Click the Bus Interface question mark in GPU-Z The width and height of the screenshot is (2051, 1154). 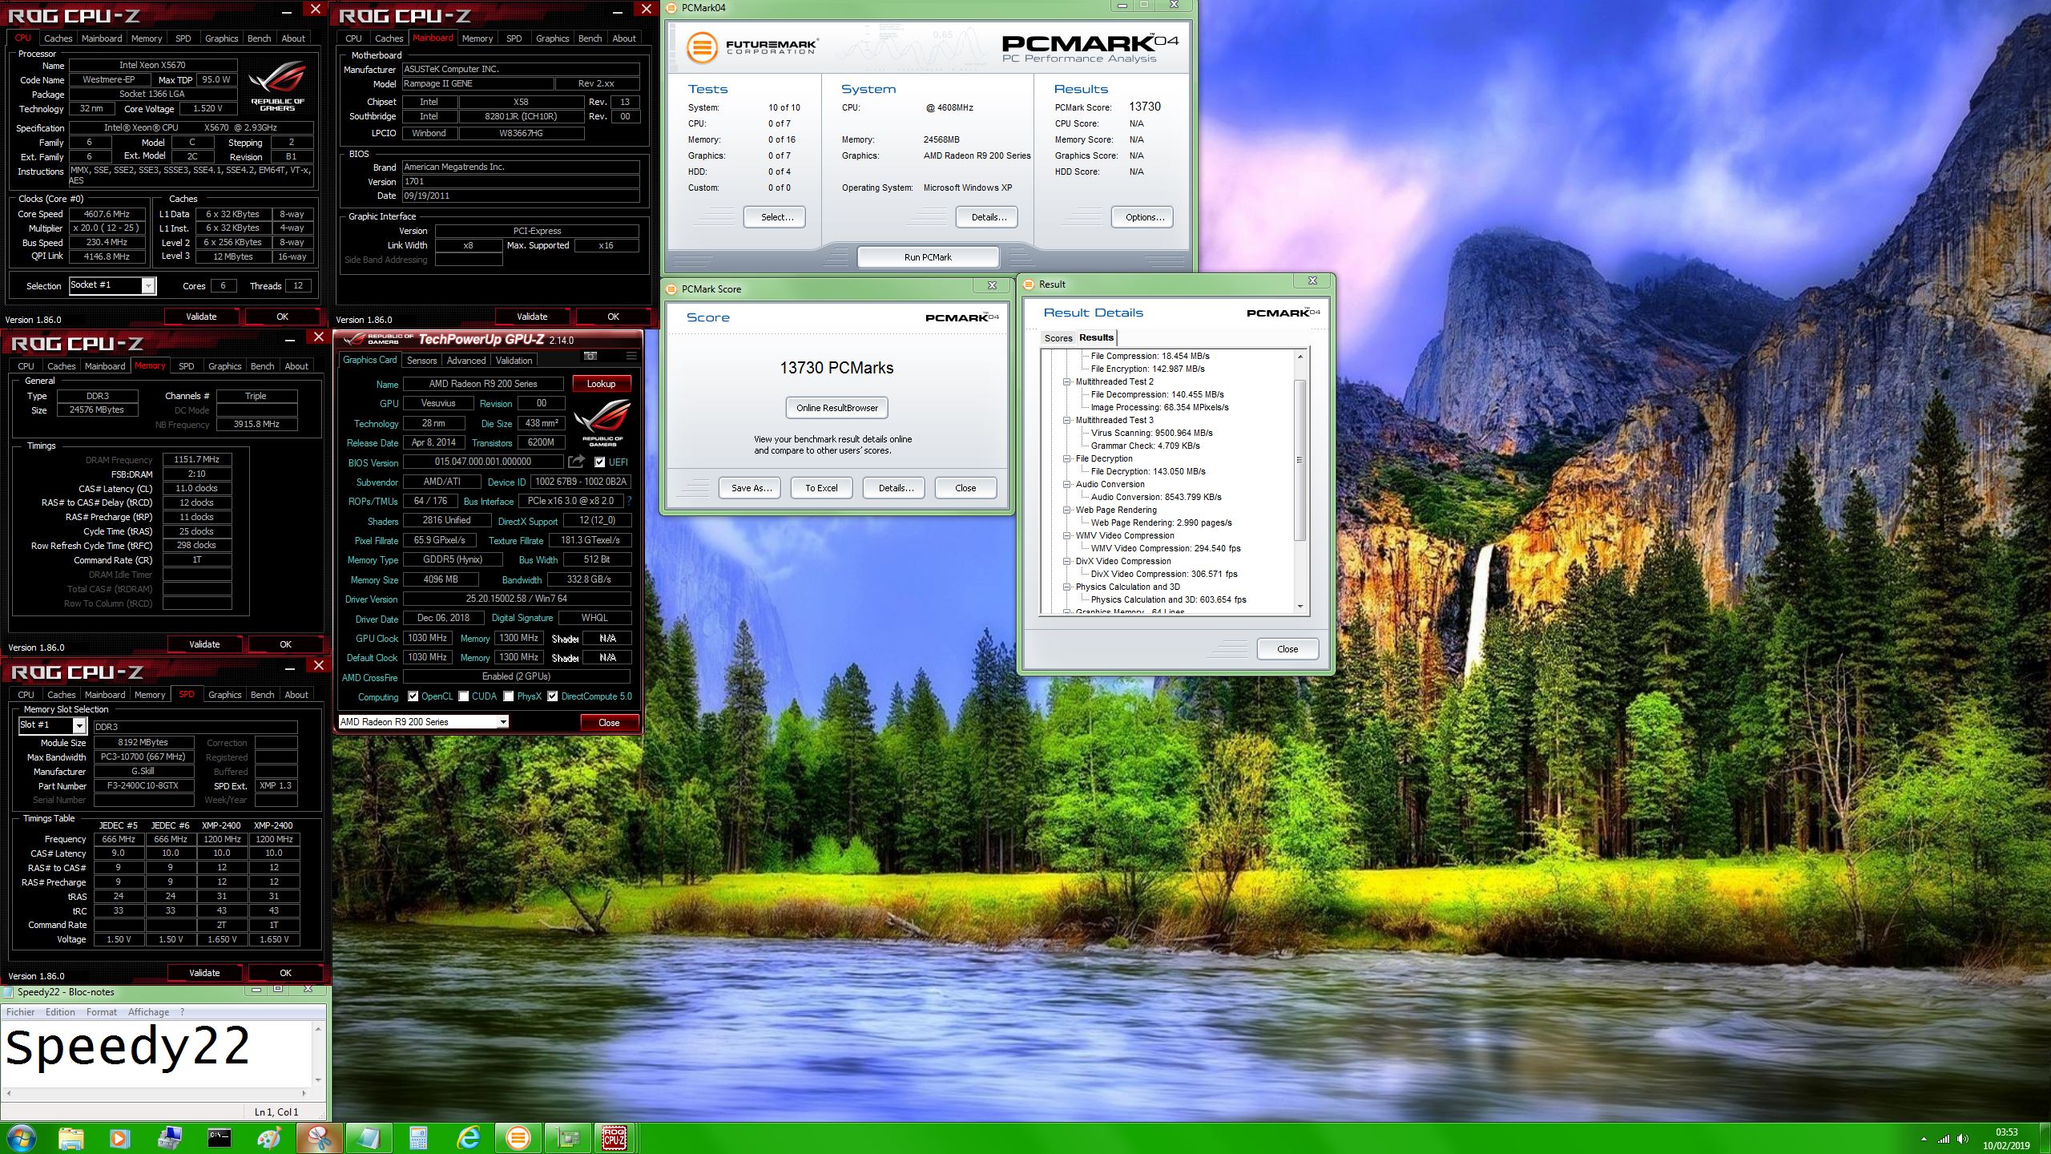click(629, 501)
